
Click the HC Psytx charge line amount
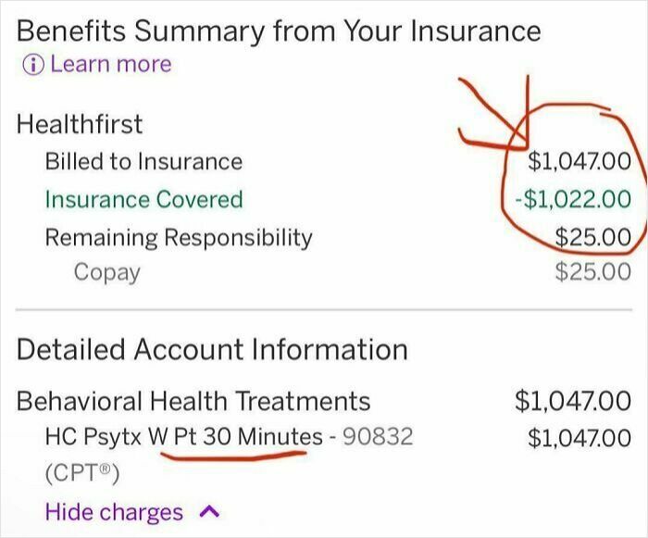579,436
